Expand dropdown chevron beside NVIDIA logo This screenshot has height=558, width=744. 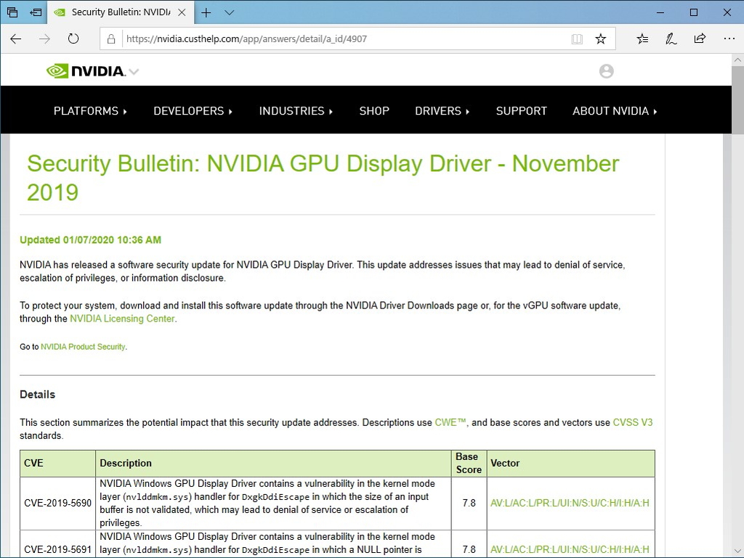134,72
